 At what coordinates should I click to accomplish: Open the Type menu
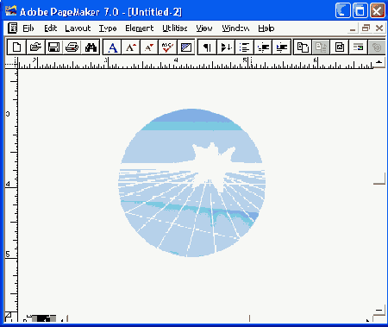(108, 28)
